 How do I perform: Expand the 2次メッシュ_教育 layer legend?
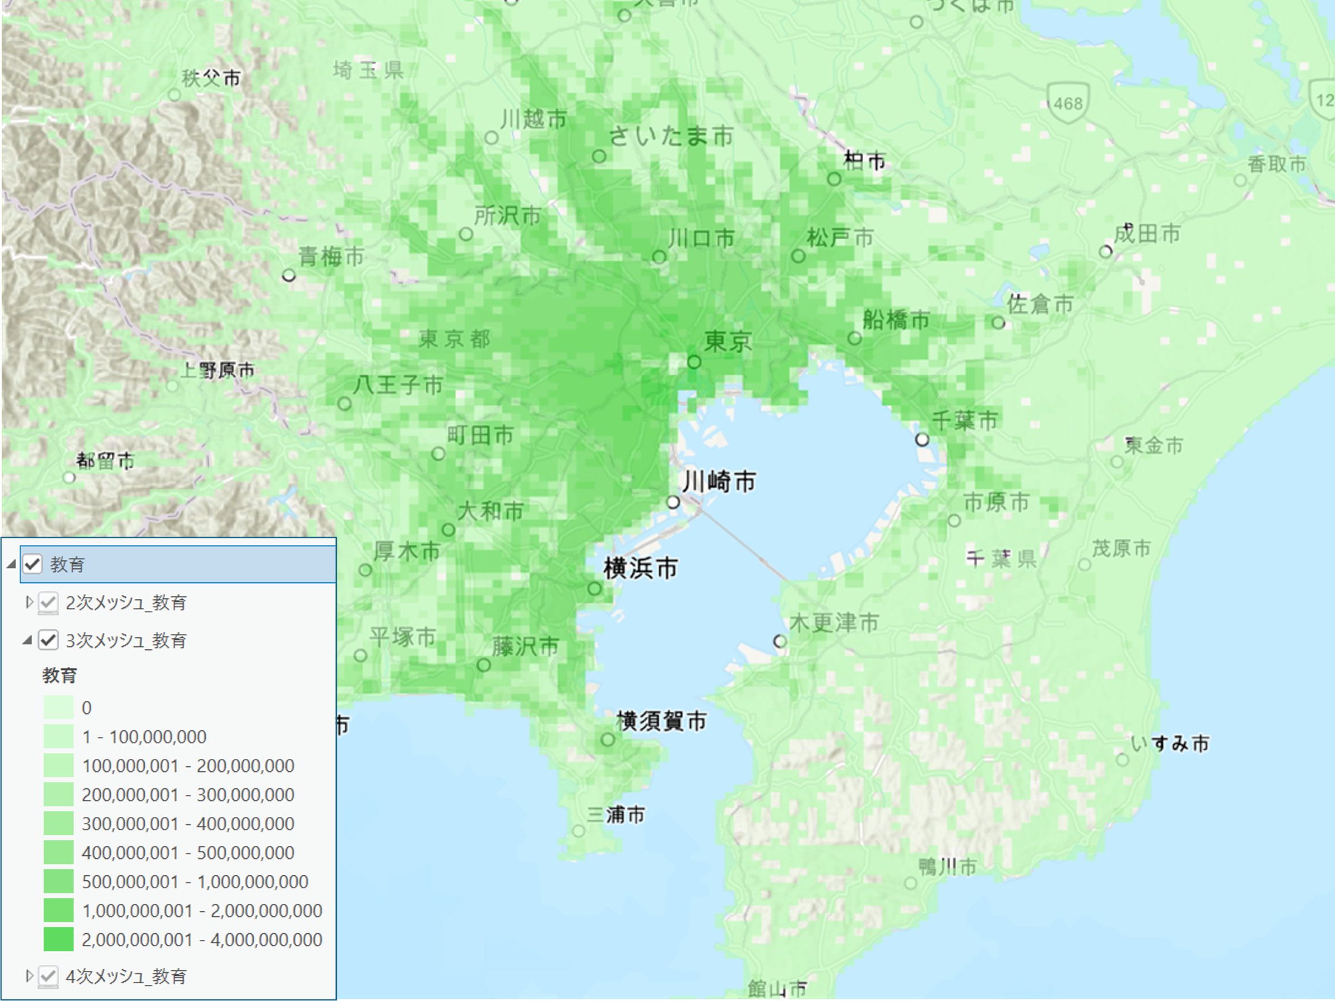pyautogui.click(x=28, y=602)
